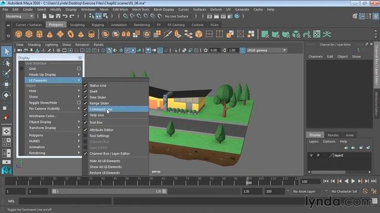
Task: Create a polygon plane from the shelf
Action: 60,34
